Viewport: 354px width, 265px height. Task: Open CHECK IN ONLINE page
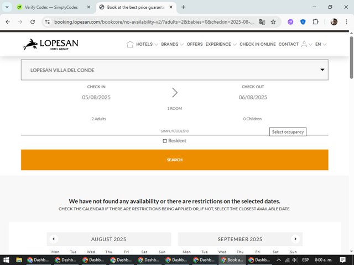click(x=258, y=44)
